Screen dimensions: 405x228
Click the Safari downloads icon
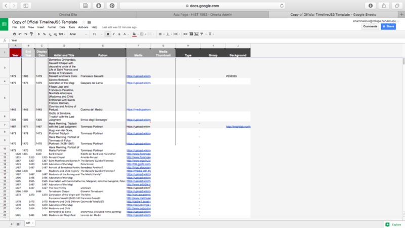(371, 6)
